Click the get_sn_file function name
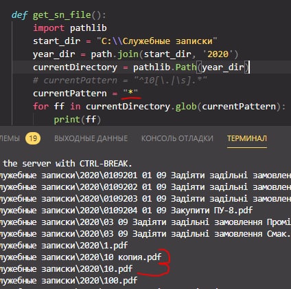Viewport: 291px width, 289px height. click(x=62, y=15)
